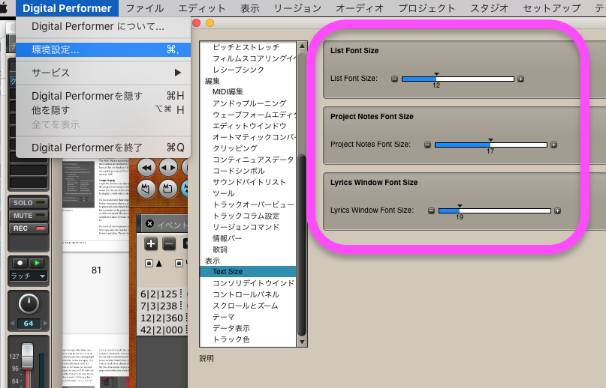The width and height of the screenshot is (606, 388).
Task: Decrease Lyrics Window Font Size with minus icon
Action: 431,210
